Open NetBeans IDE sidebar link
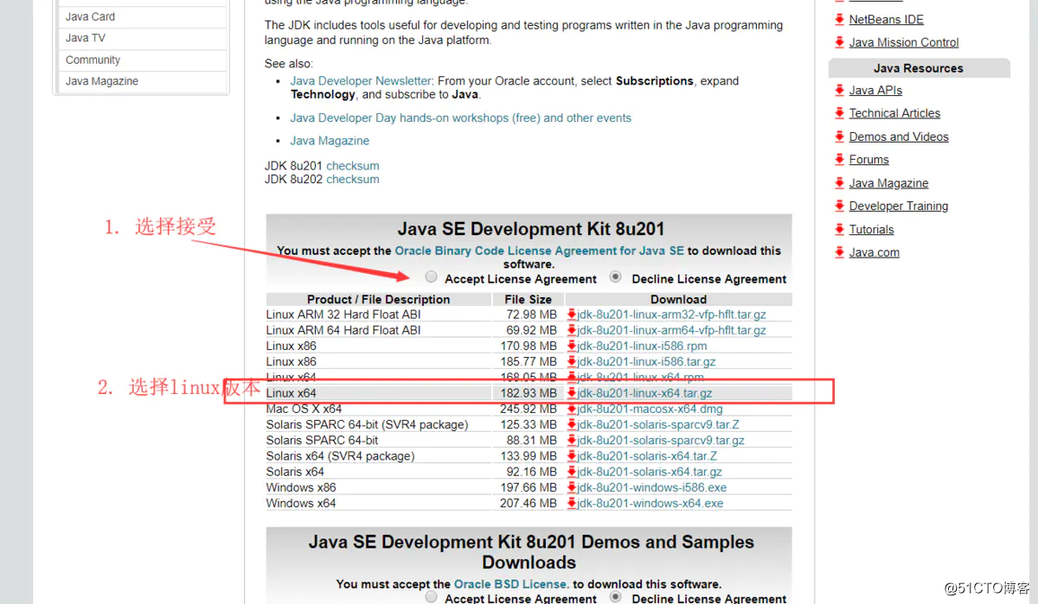This screenshot has height=604, width=1038. coord(887,19)
